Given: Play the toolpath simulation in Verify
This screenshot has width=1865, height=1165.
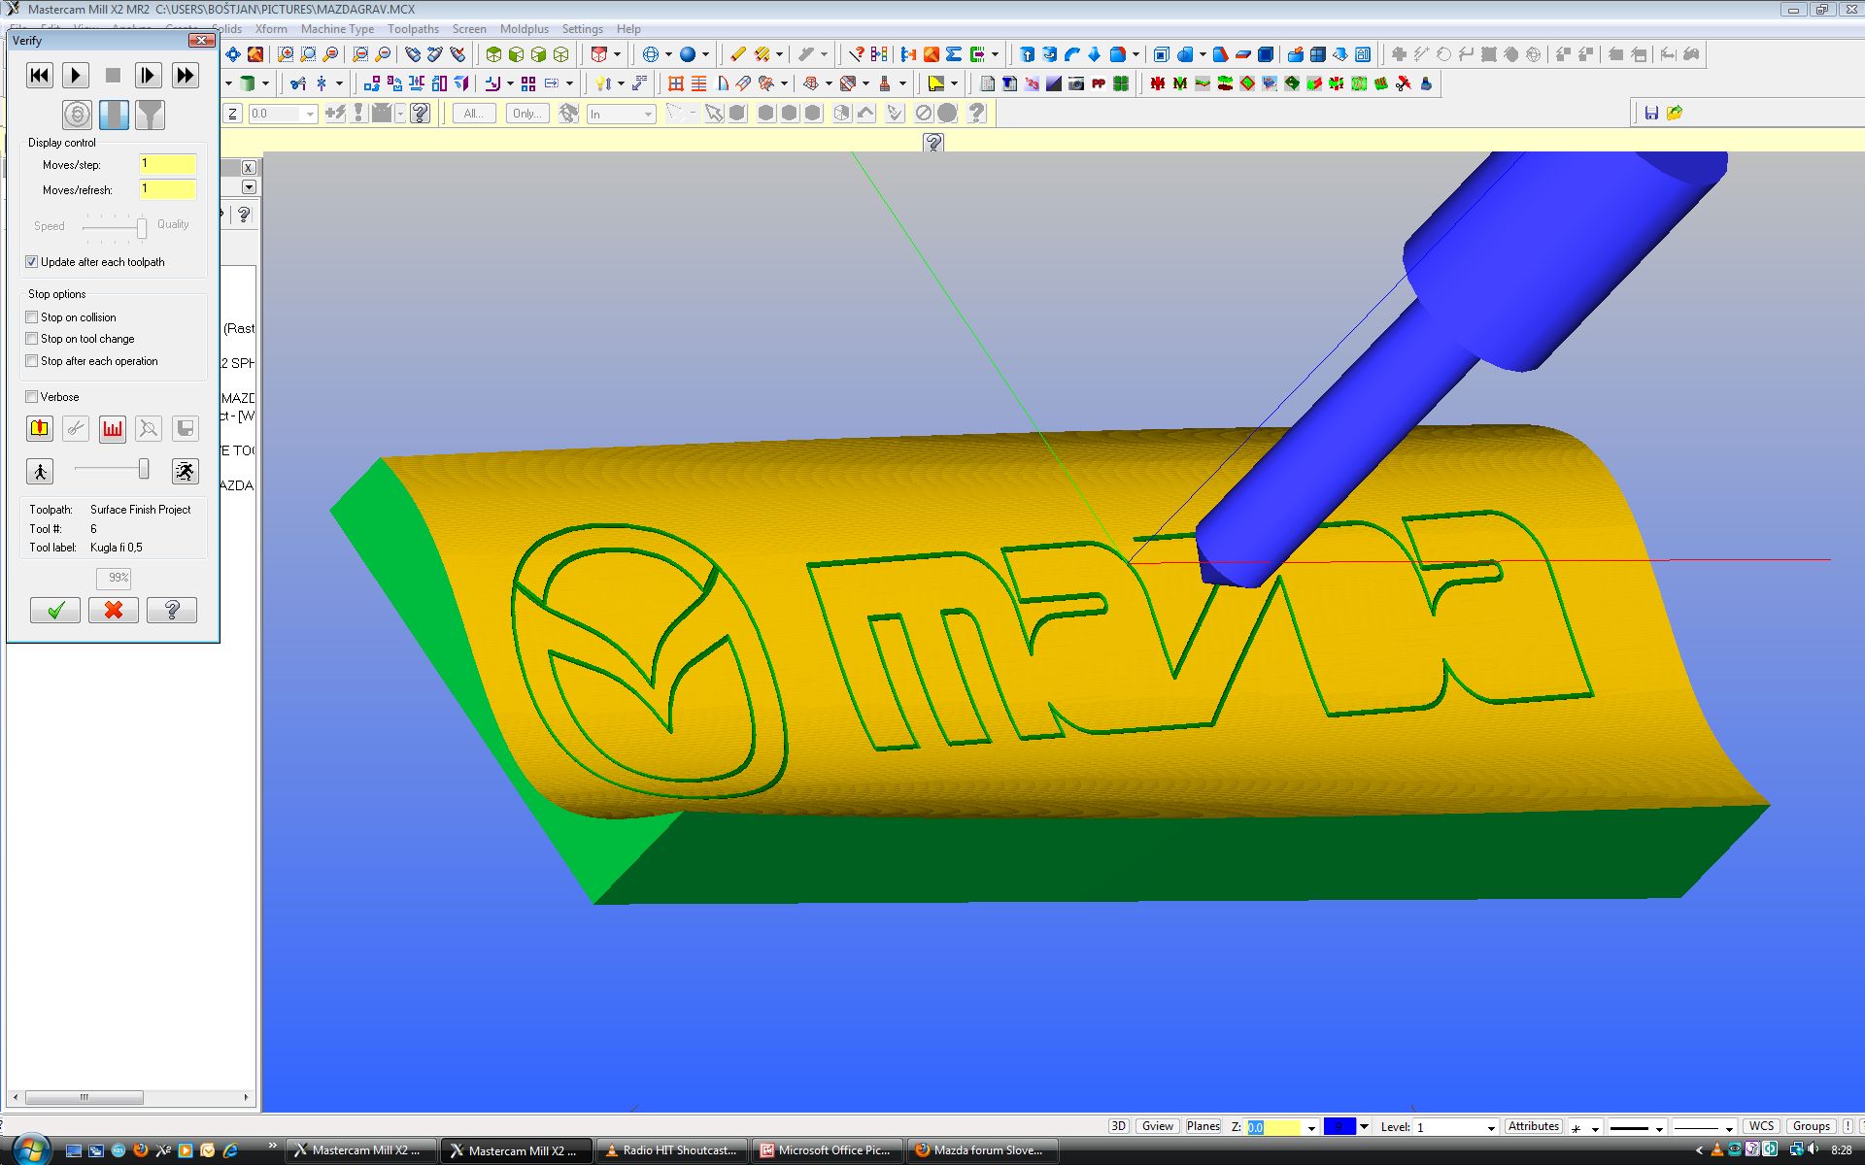Looking at the screenshot, I should pos(76,75).
